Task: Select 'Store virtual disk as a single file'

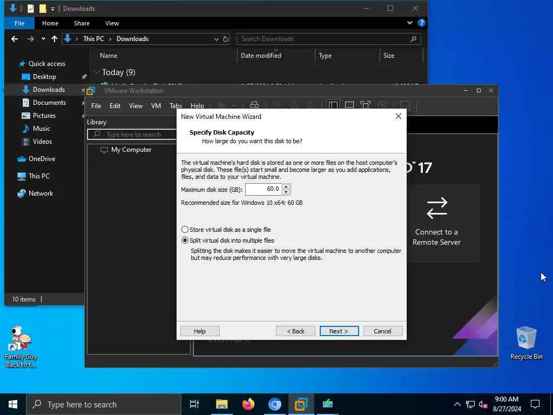Action: click(x=226, y=230)
